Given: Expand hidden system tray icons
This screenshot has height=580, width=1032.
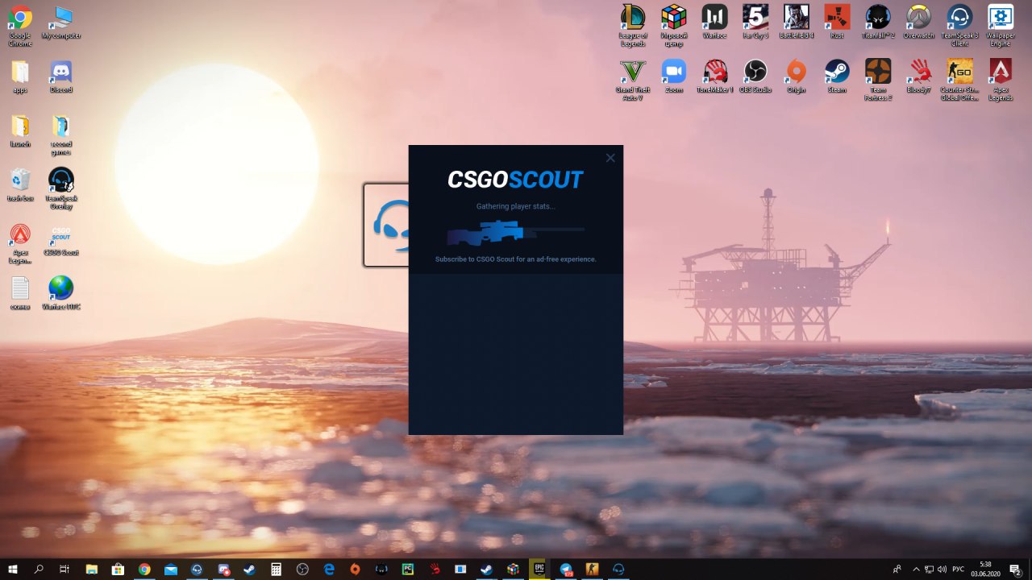Looking at the screenshot, I should click(x=916, y=569).
